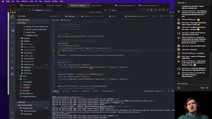Toggle primary sidebar layout icon
212x119 pixels.
[x=171, y=13]
